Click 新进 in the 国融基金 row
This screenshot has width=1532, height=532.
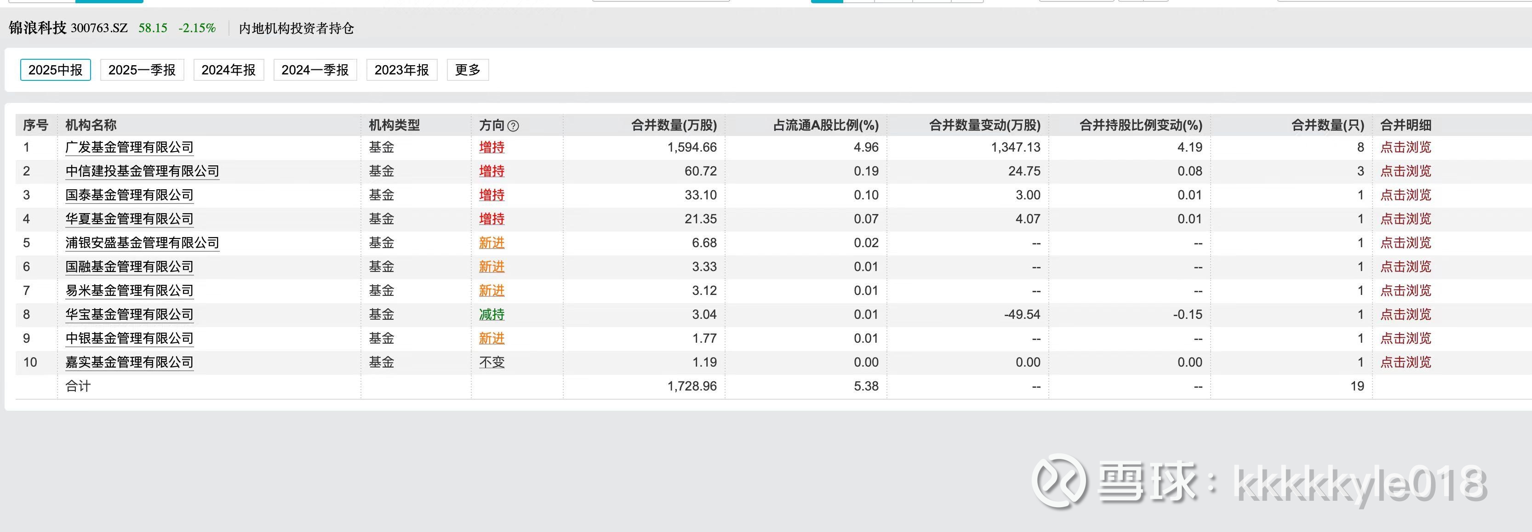492,267
